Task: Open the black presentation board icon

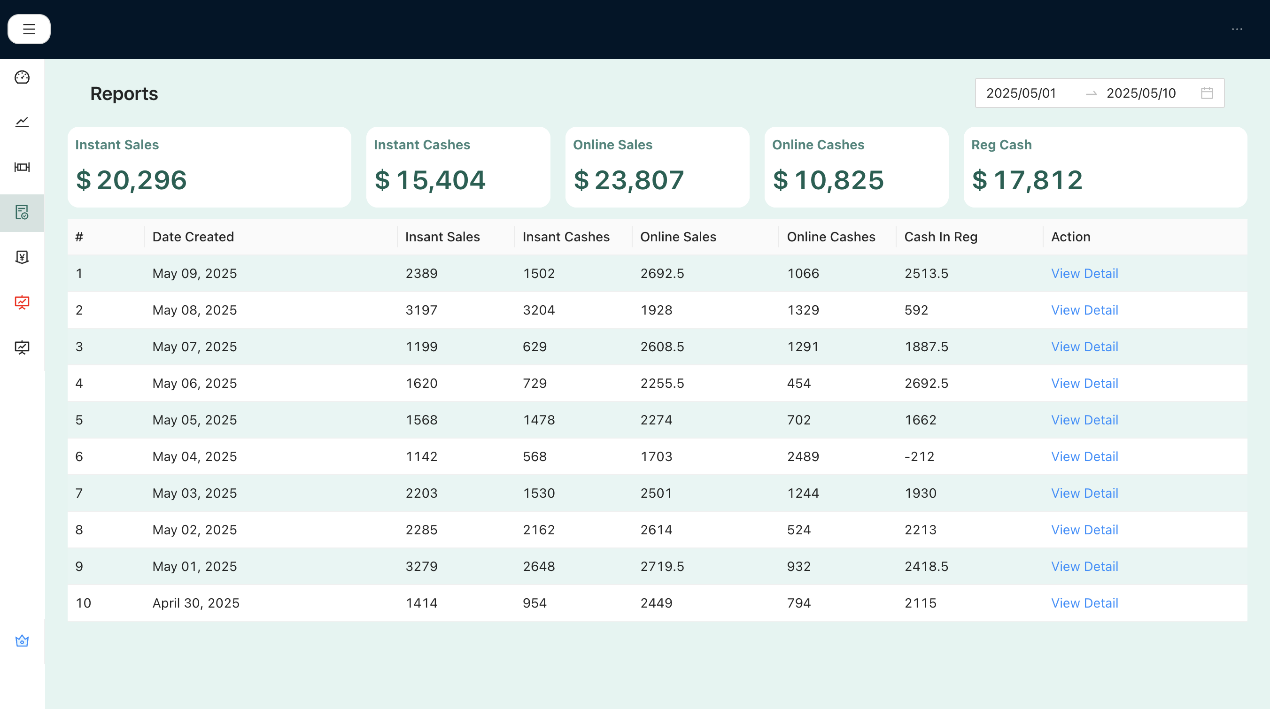Action: pyautogui.click(x=22, y=347)
